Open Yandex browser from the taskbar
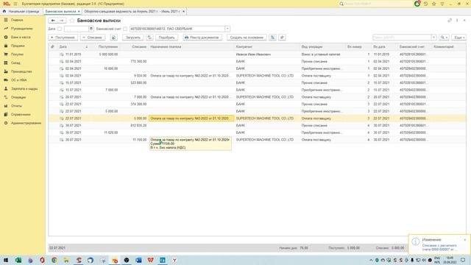The image size is (471, 265). (x=174, y=260)
